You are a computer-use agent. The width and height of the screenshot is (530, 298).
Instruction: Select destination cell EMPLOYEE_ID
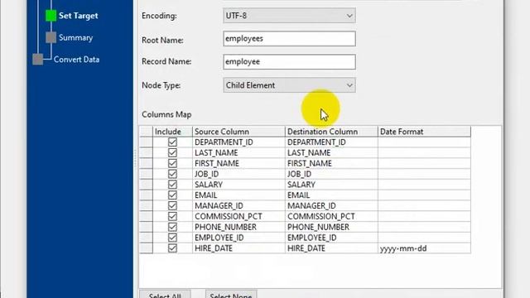[x=331, y=238]
